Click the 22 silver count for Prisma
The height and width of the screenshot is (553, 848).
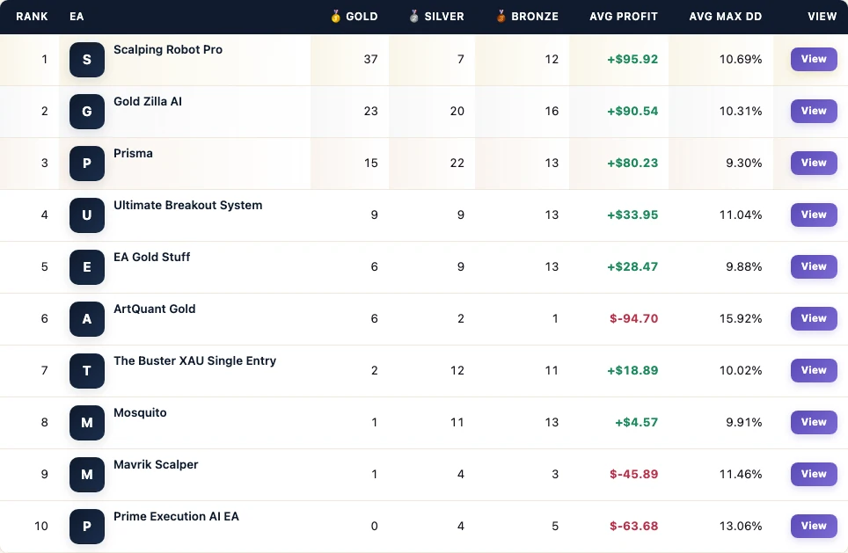[x=457, y=164]
